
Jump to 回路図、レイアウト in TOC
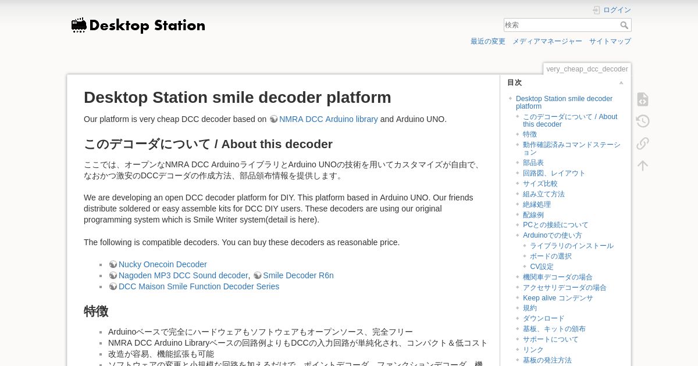pos(554,173)
